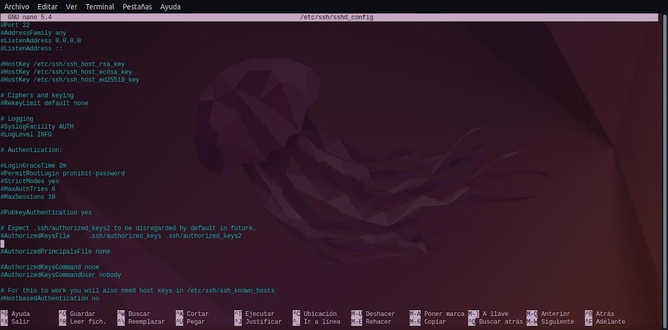Open the Ver menu

coord(71,7)
